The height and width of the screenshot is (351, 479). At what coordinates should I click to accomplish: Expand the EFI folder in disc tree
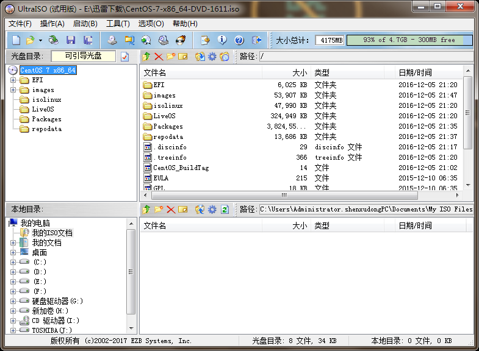[13, 80]
